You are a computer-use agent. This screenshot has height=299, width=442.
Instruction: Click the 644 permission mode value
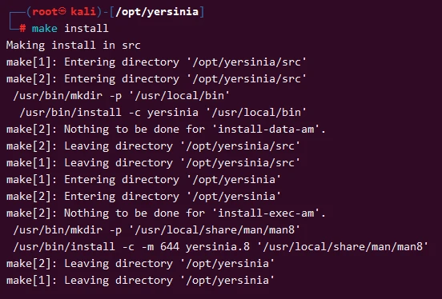pyautogui.click(x=170, y=246)
